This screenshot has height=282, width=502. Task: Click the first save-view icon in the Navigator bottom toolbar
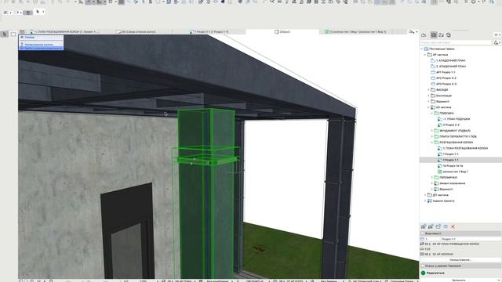[424, 226]
